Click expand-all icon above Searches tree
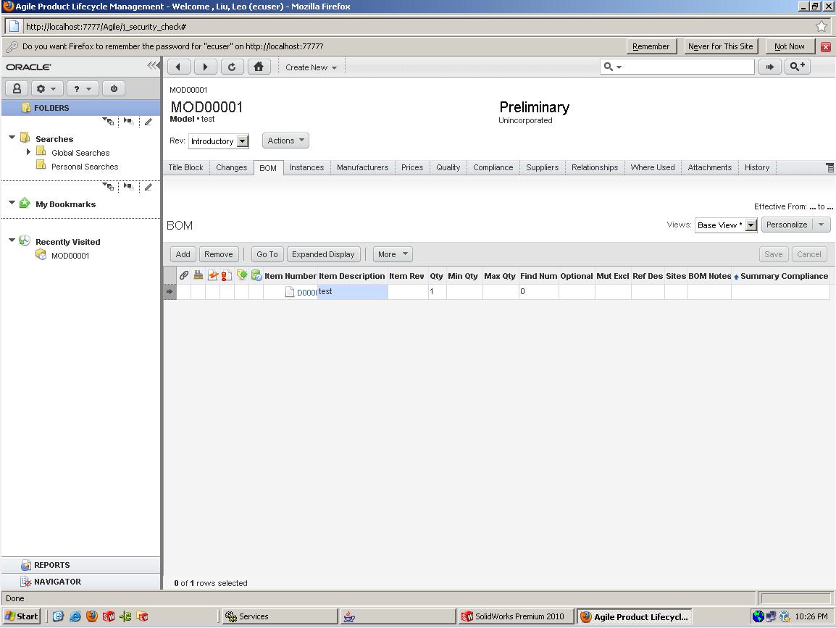Screen dimensions: 836x628 pyautogui.click(x=108, y=122)
